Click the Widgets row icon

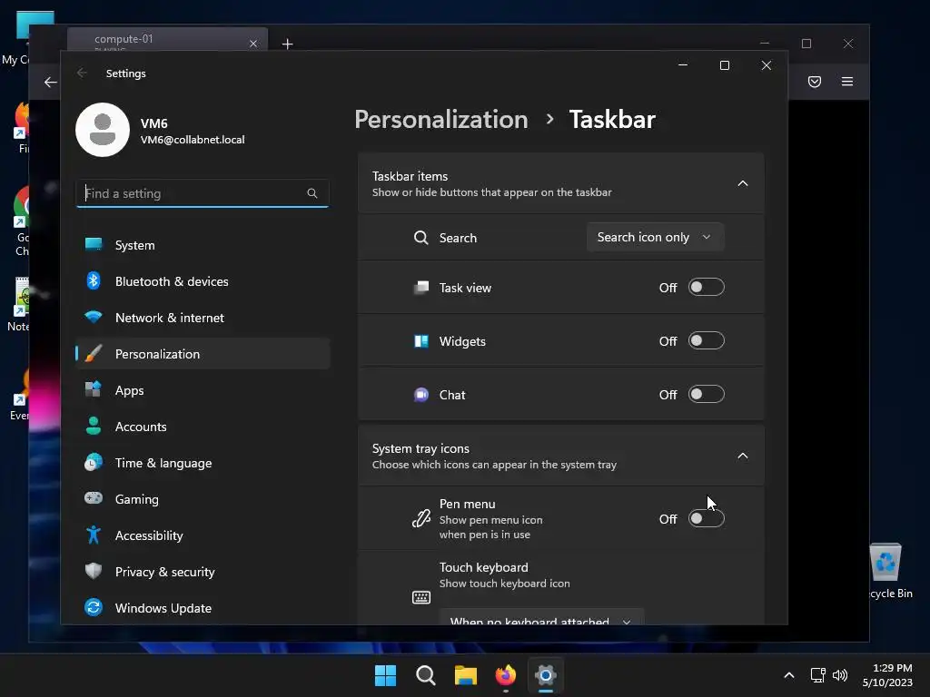point(421,341)
